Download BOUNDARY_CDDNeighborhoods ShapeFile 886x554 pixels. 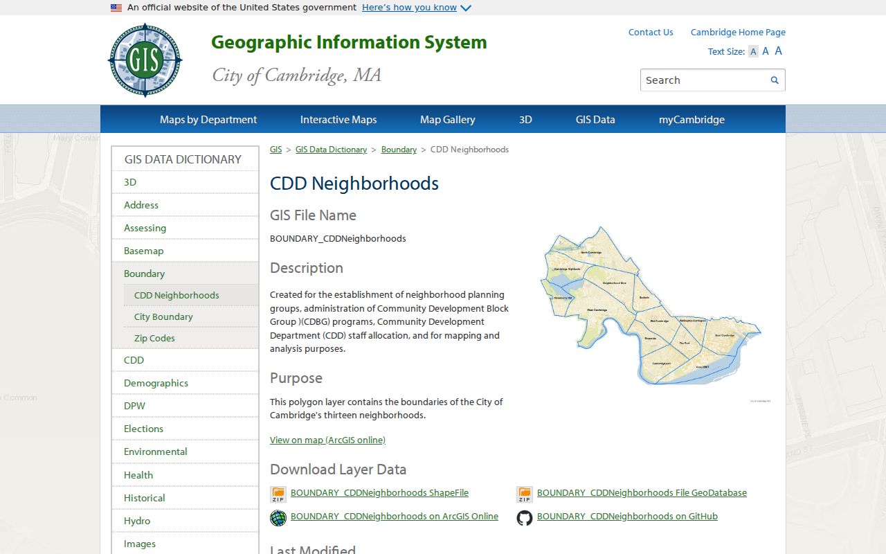coord(379,493)
